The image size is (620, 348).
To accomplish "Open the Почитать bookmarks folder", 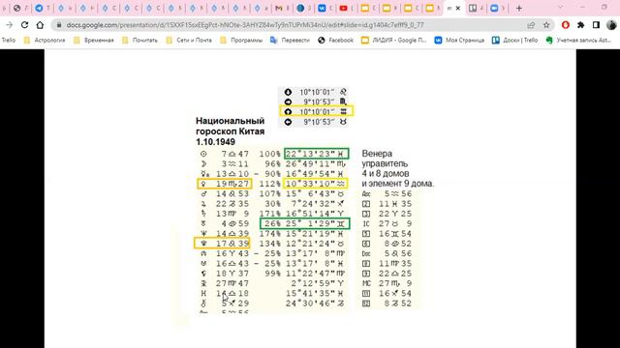I will click(139, 41).
